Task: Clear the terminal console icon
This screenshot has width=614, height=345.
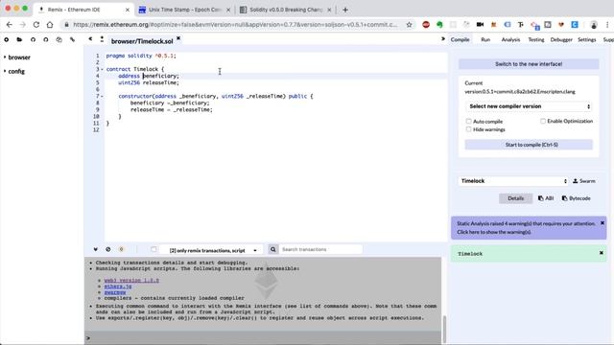Action: coord(108,249)
